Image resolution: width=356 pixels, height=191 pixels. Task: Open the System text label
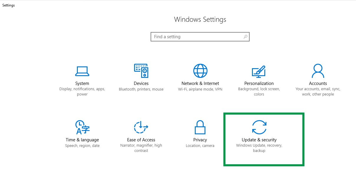point(82,83)
